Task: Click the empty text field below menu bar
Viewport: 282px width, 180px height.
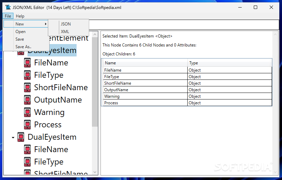Action: (184, 25)
